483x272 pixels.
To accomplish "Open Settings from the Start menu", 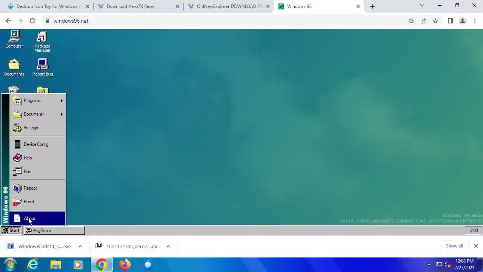I will click(37, 128).
